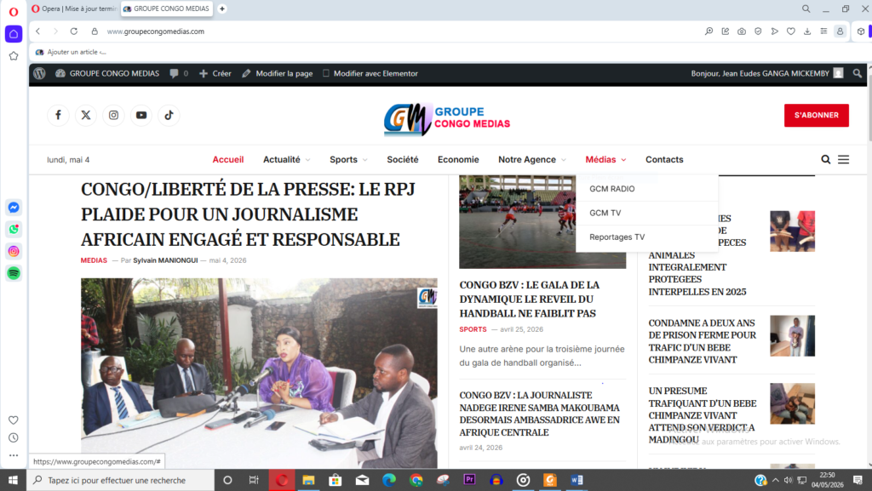Click the admin bar search icon
The image size is (872, 491).
857,73
